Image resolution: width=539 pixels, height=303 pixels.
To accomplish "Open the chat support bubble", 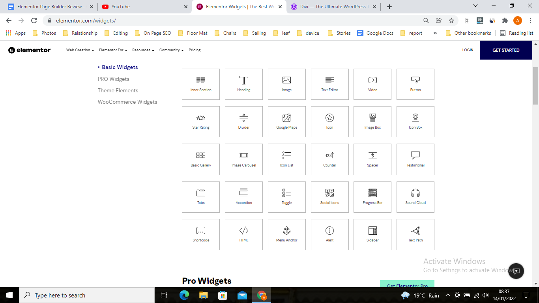I will pos(516,271).
